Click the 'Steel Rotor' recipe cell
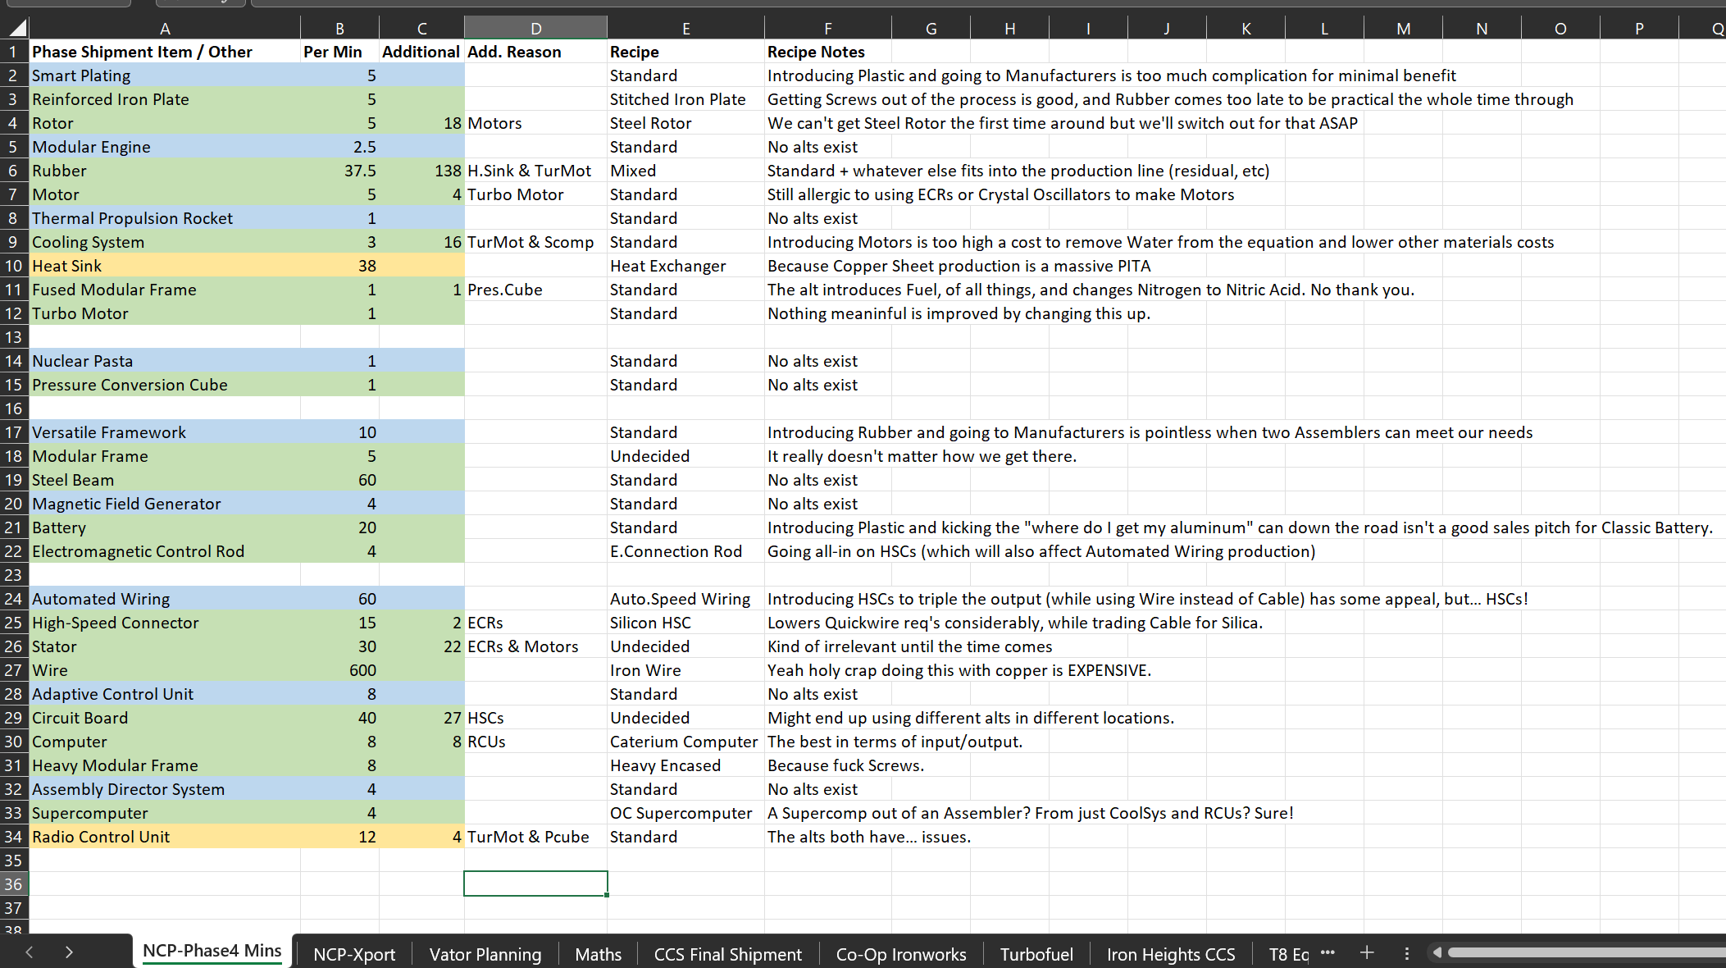This screenshot has height=968, width=1726. click(x=685, y=123)
